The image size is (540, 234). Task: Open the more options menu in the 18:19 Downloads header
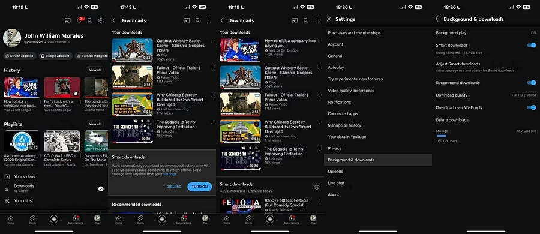(317, 20)
